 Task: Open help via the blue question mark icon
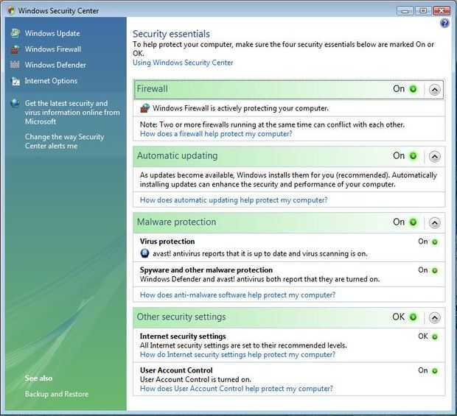[x=444, y=23]
